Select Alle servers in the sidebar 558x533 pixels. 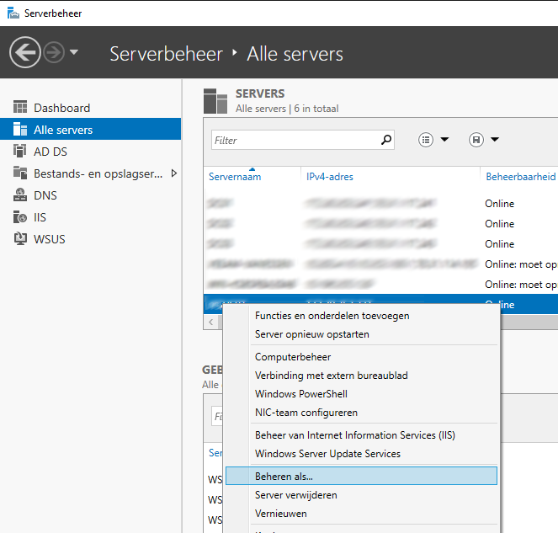tap(63, 130)
